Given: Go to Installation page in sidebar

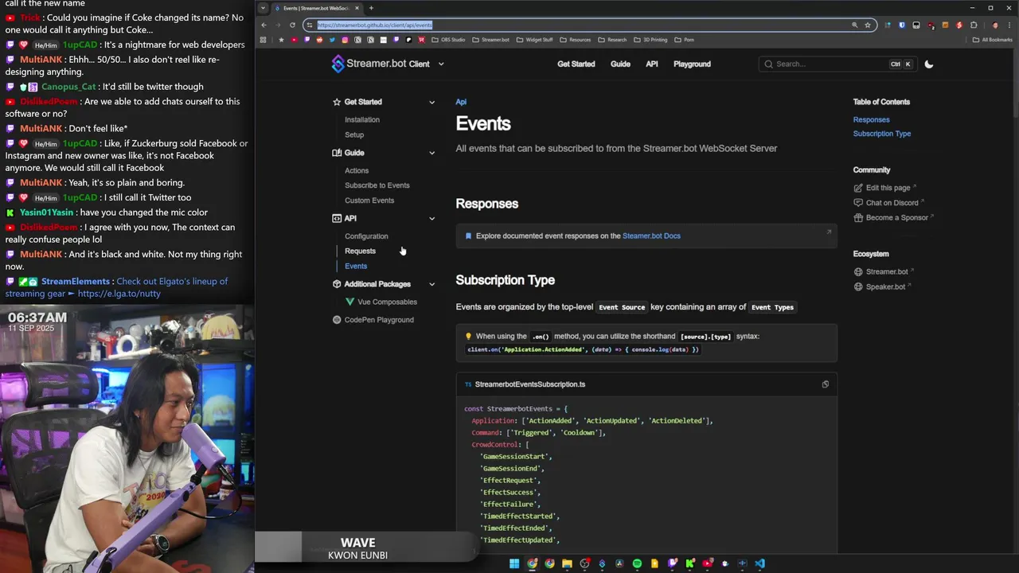Looking at the screenshot, I should pyautogui.click(x=362, y=119).
